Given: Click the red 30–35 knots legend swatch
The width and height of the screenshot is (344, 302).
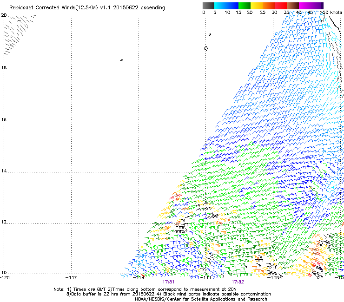Looking at the screenshot, I should tap(281, 6).
